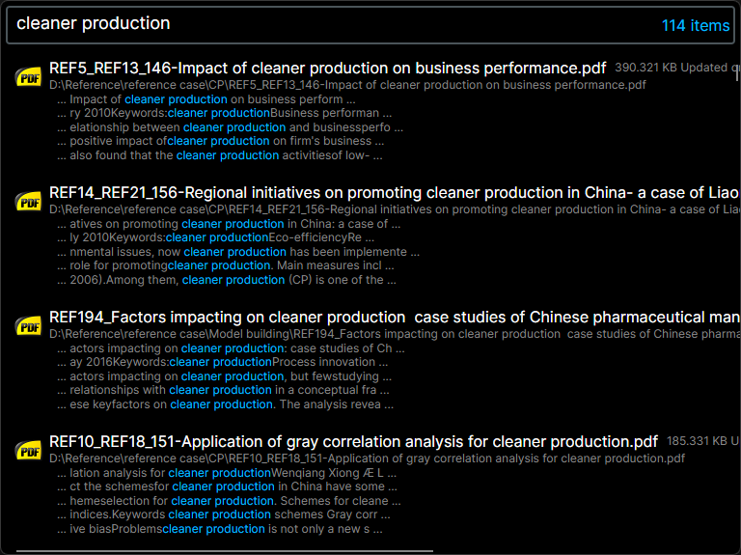Select snippet 'positive impact ofcleaner production on firm's business'
Image resolution: width=741 pixels, height=555 pixels.
(220, 141)
